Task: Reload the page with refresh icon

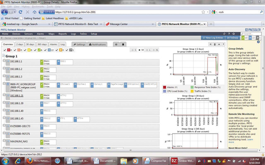Action: (20, 12)
